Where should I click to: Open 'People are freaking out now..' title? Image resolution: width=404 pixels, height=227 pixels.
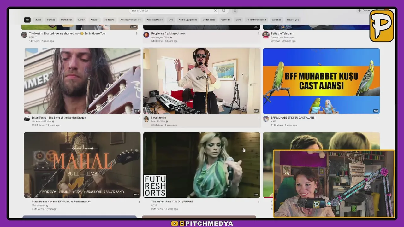[x=169, y=33]
